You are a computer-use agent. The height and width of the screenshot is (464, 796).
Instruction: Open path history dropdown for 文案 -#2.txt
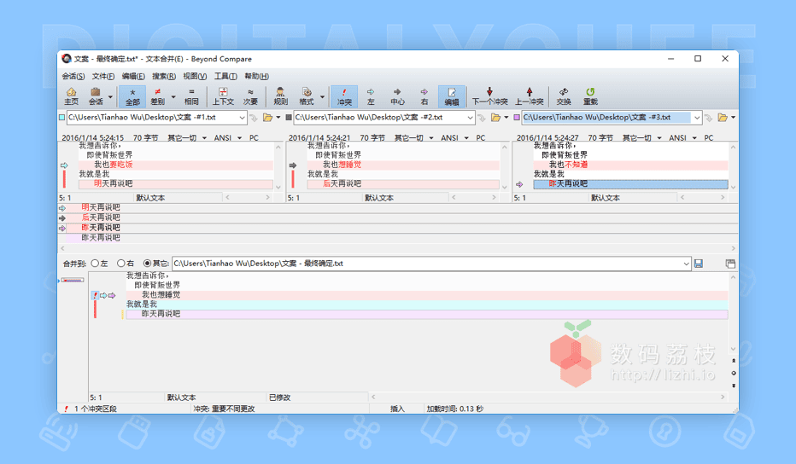tap(470, 118)
